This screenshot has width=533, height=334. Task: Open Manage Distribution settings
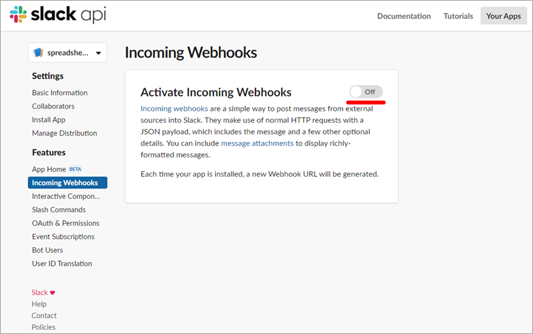point(64,133)
